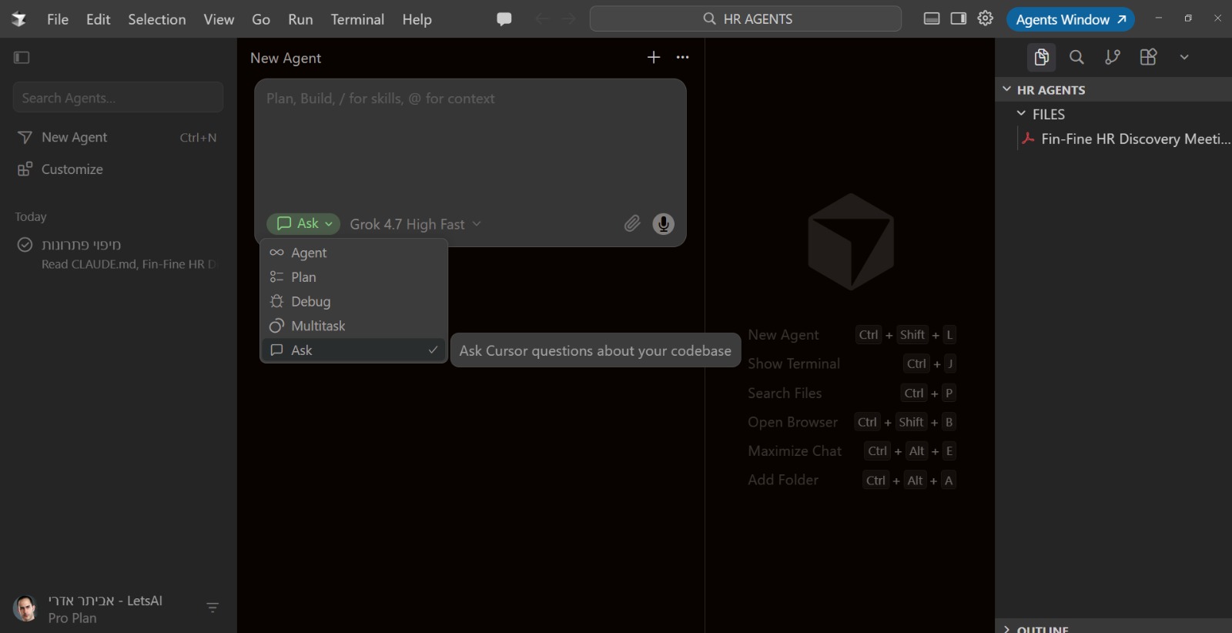
Task: Select Plan mode from the dropdown list
Action: pyautogui.click(x=354, y=277)
